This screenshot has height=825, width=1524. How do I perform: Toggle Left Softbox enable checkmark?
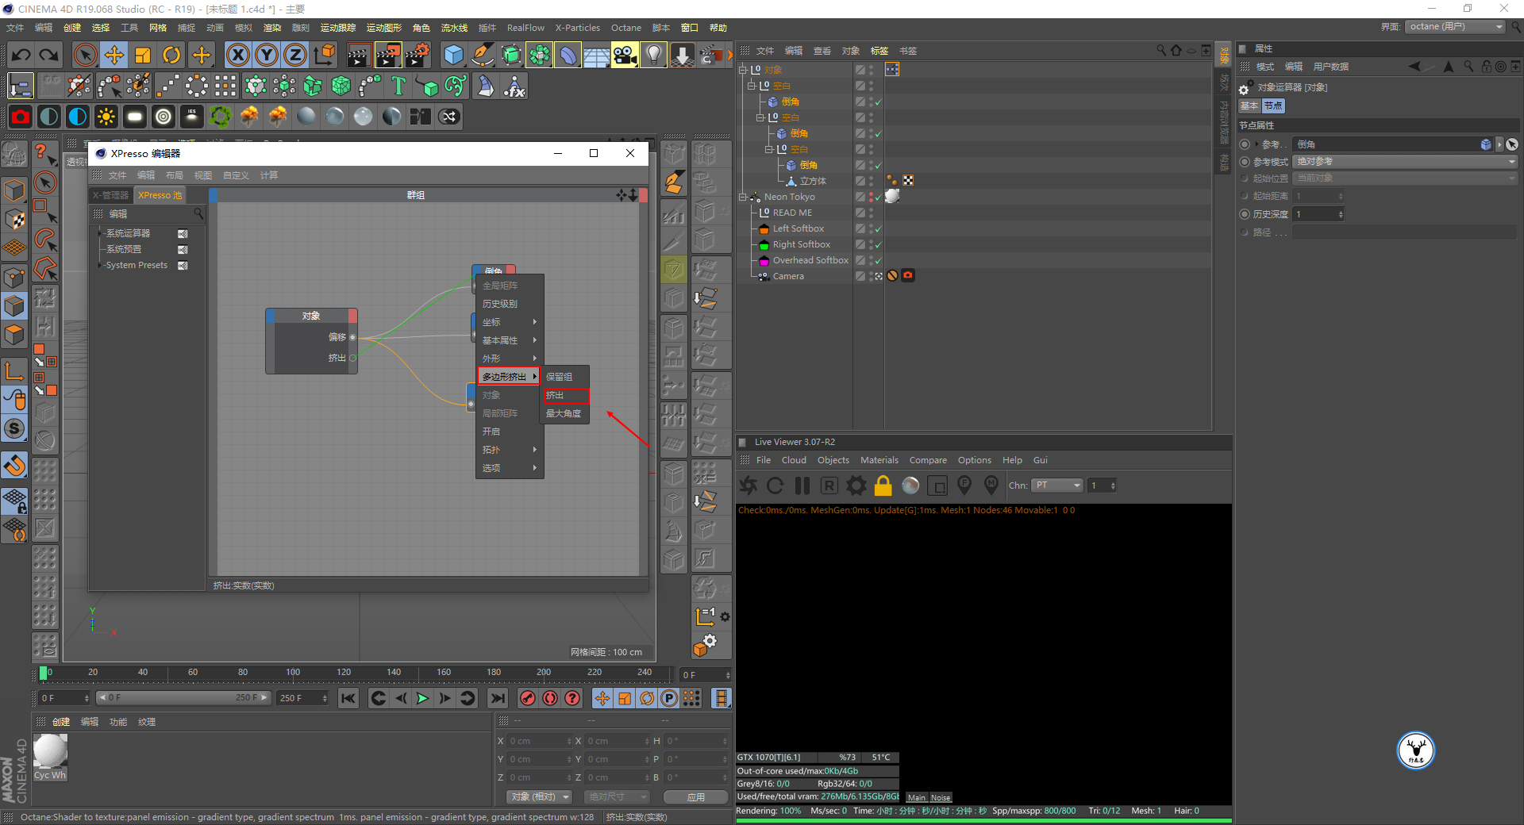pyautogui.click(x=878, y=228)
